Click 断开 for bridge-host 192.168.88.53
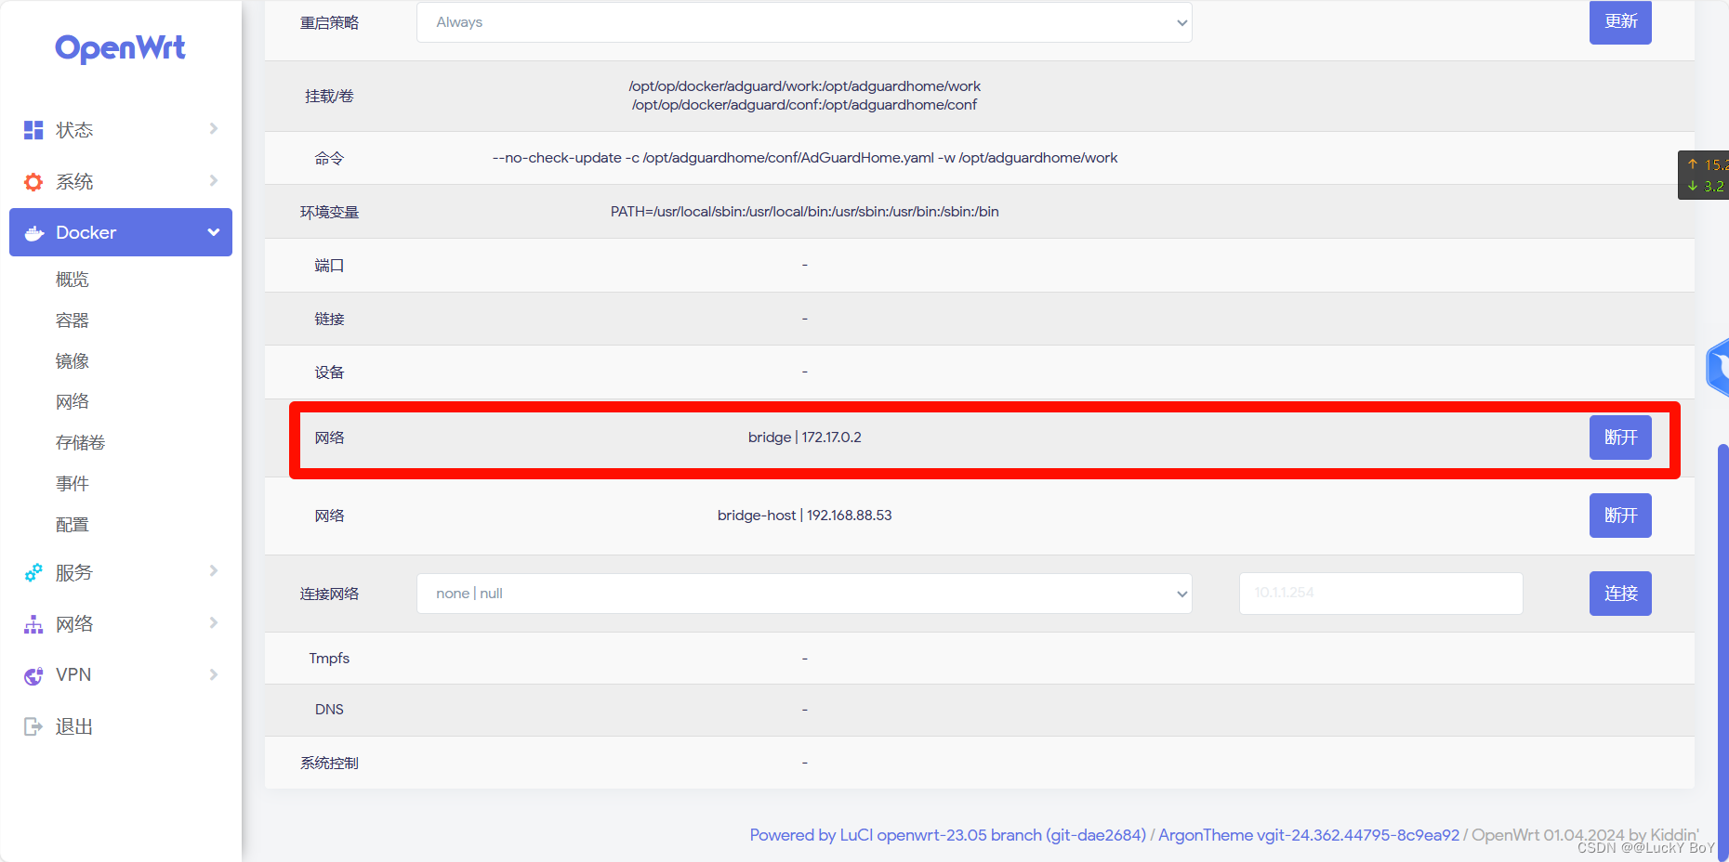Screen dimensions: 1729x862 1620,516
